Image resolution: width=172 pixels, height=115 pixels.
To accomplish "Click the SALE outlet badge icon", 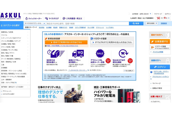I will pyautogui.click(x=100, y=53).
